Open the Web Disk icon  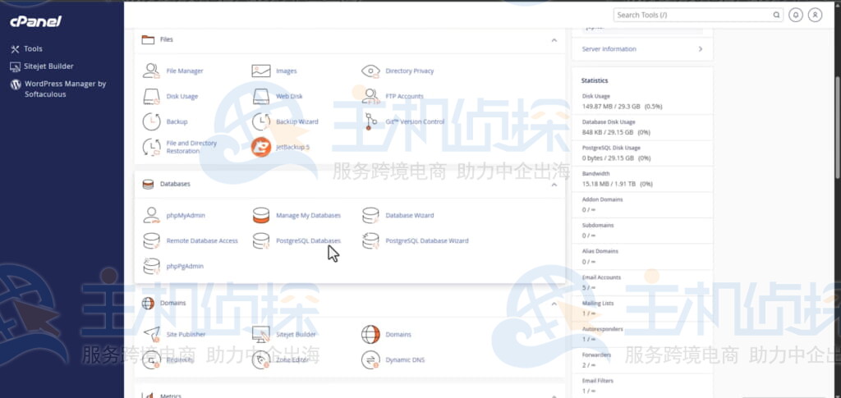point(261,96)
